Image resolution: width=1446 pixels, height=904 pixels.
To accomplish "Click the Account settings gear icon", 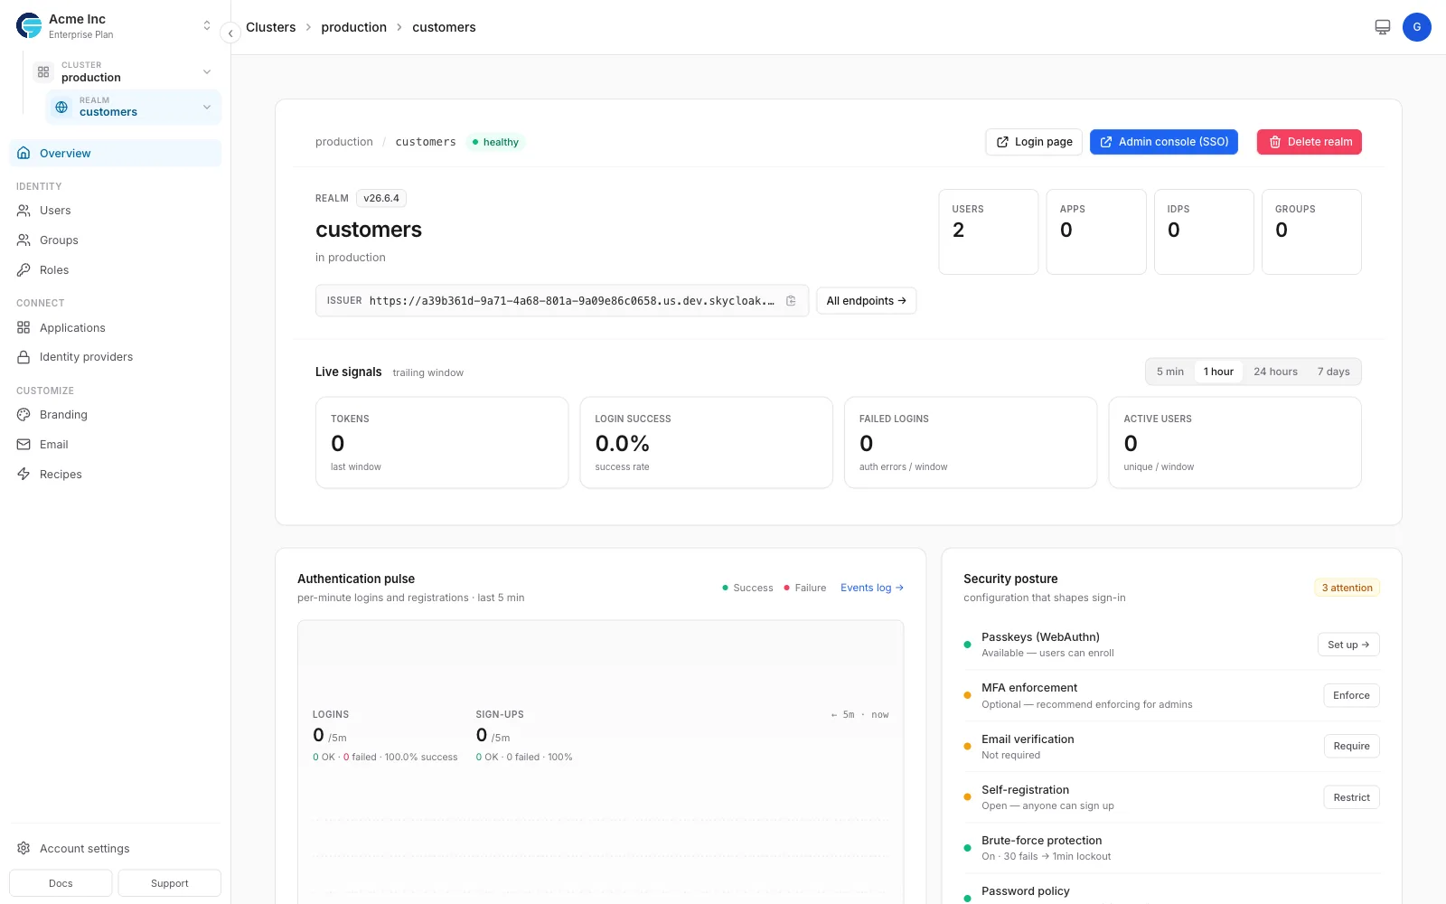I will [23, 848].
